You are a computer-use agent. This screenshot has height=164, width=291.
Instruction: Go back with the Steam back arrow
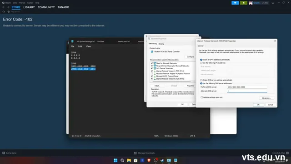coord(4,7)
